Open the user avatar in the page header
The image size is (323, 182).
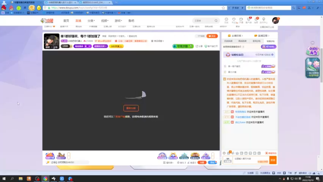click(x=275, y=21)
